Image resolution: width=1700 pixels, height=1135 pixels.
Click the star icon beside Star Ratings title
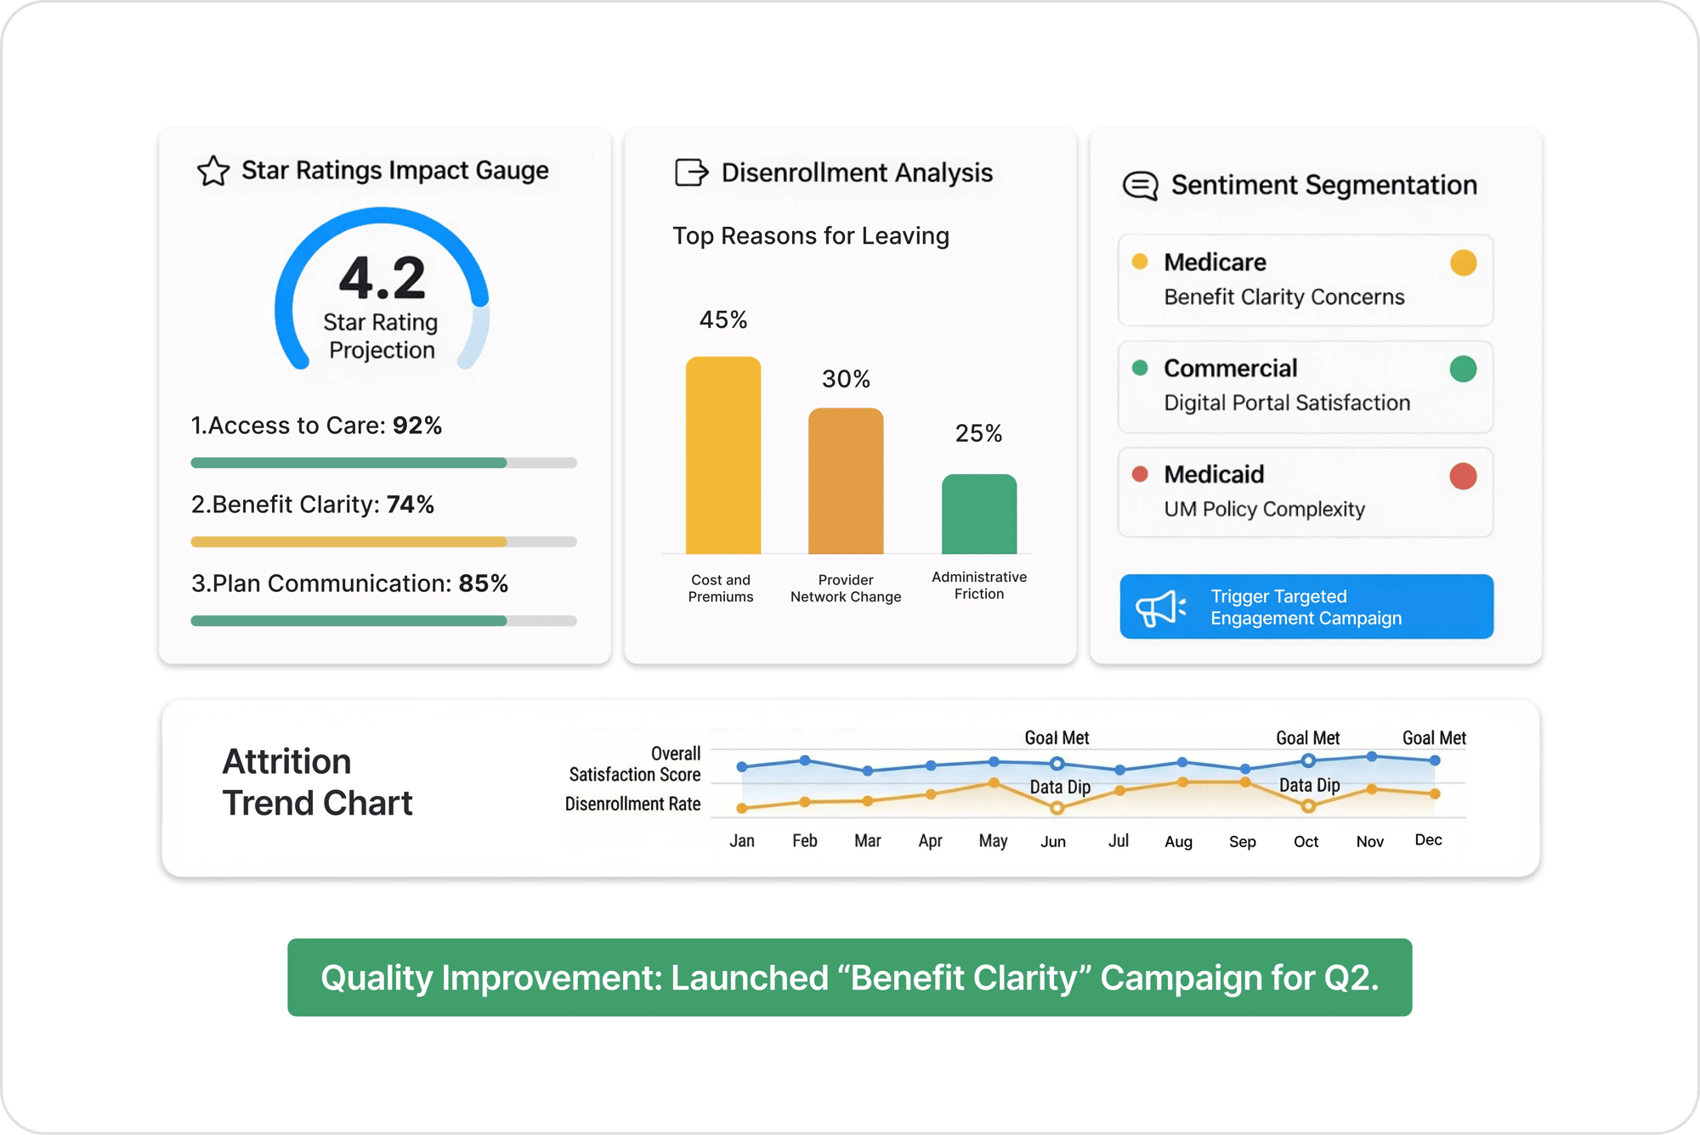coord(212,171)
